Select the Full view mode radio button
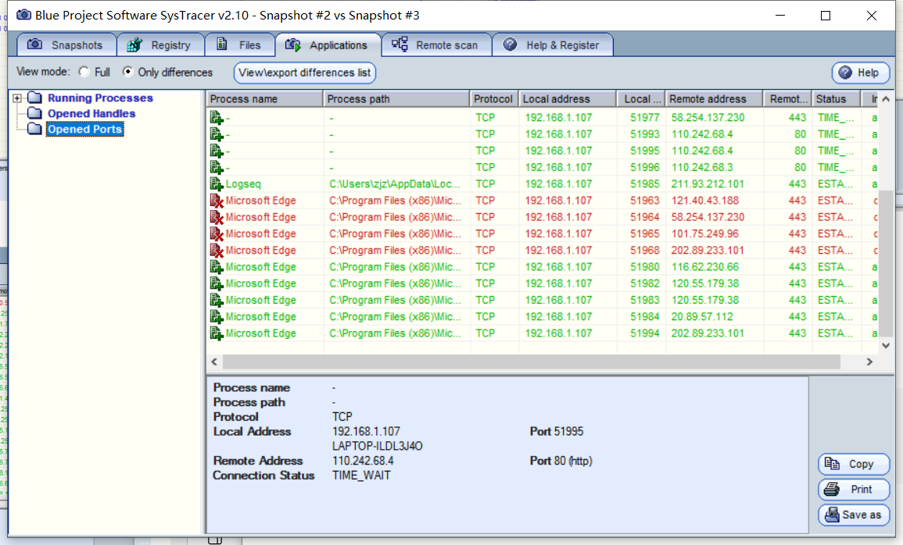903x545 pixels. [x=84, y=72]
